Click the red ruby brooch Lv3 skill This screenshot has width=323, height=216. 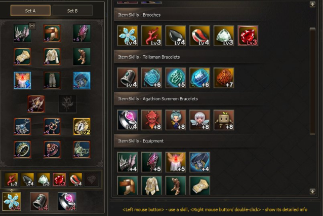click(x=248, y=35)
